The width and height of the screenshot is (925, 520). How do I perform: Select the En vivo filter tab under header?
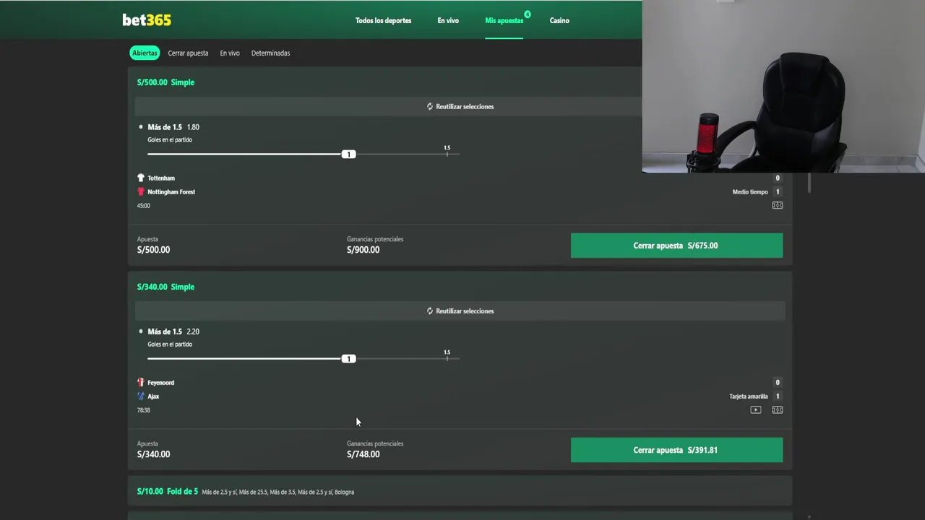(230, 53)
